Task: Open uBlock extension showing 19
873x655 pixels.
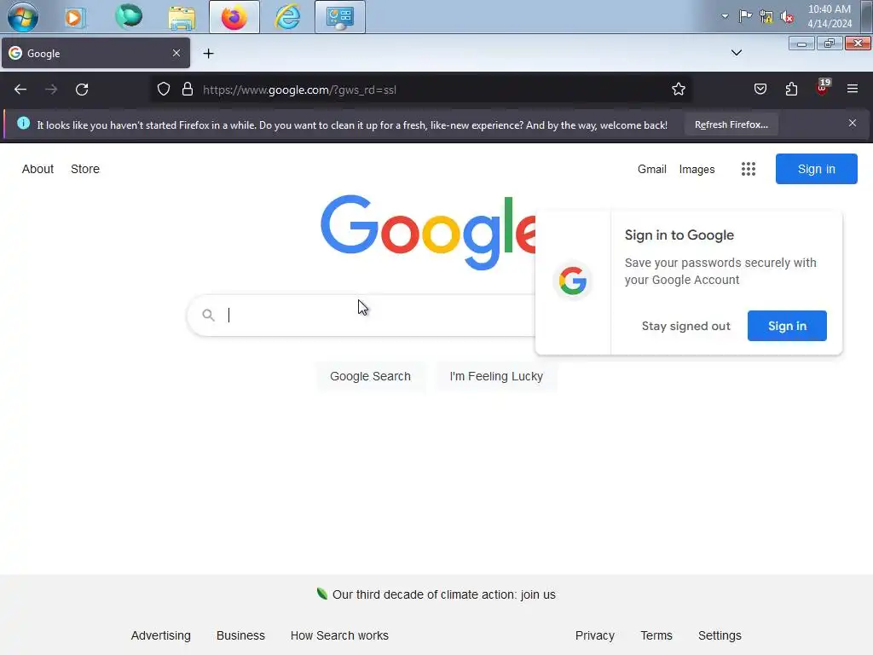Action: click(x=823, y=88)
